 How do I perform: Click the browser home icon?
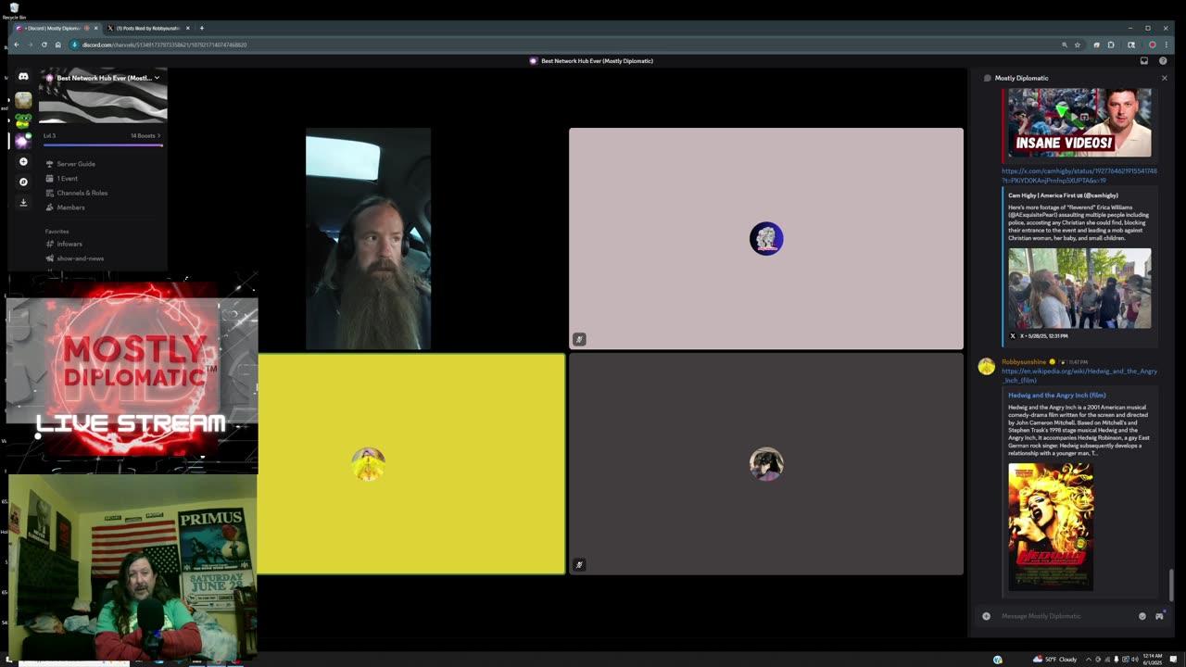57,44
